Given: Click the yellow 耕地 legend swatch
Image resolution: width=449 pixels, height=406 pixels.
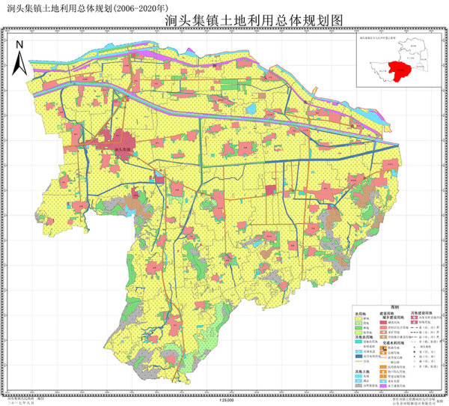Looking at the screenshot, I should [x=358, y=318].
